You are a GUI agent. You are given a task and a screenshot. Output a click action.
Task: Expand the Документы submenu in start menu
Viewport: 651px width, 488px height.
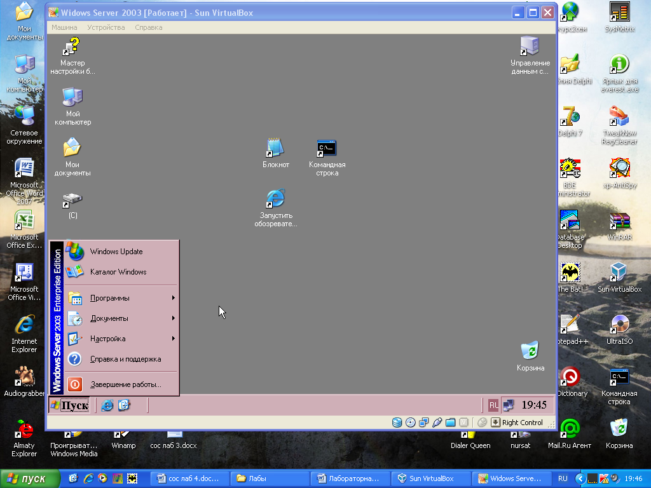point(122,318)
